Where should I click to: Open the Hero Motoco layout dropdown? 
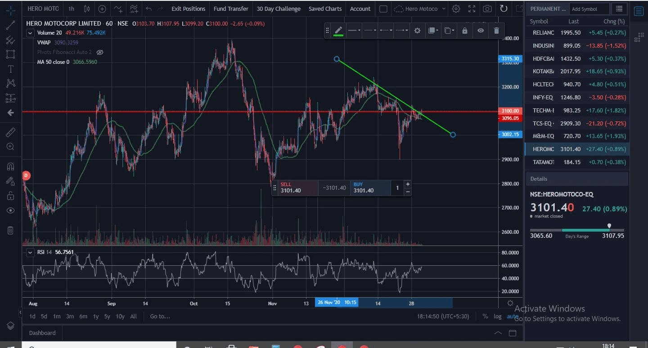click(x=420, y=9)
